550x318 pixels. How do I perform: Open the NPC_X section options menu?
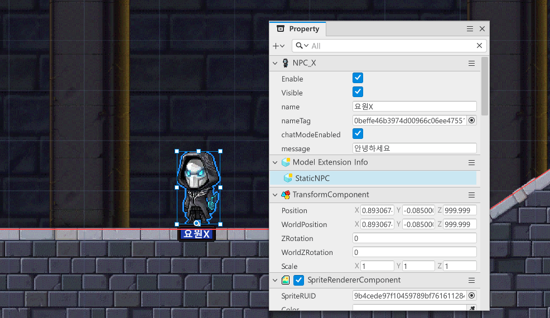coord(471,64)
